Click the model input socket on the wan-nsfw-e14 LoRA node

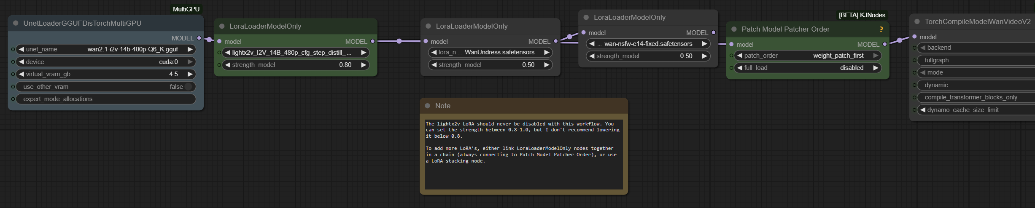coord(583,32)
